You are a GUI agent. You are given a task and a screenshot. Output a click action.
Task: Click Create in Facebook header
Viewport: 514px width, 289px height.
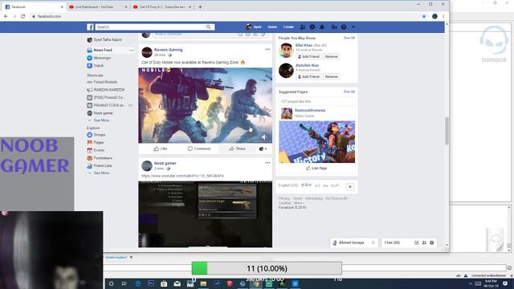coord(288,26)
